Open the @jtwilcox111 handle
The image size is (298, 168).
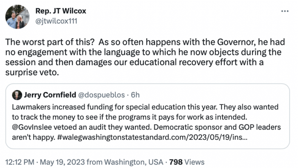[x=56, y=21]
